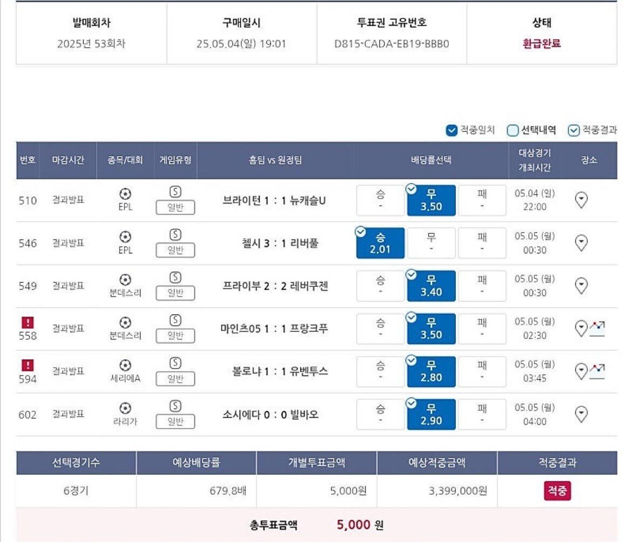Image resolution: width=632 pixels, height=542 pixels.
Task: Click the 적중 result badge
Action: point(557,490)
